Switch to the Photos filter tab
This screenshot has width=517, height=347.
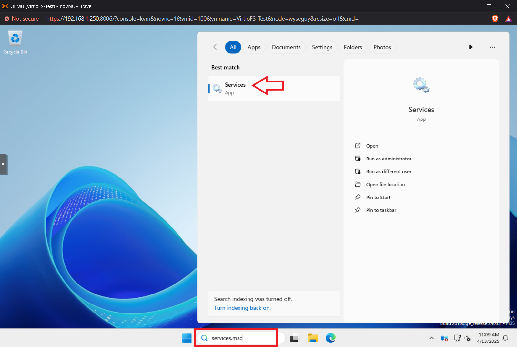tap(382, 47)
